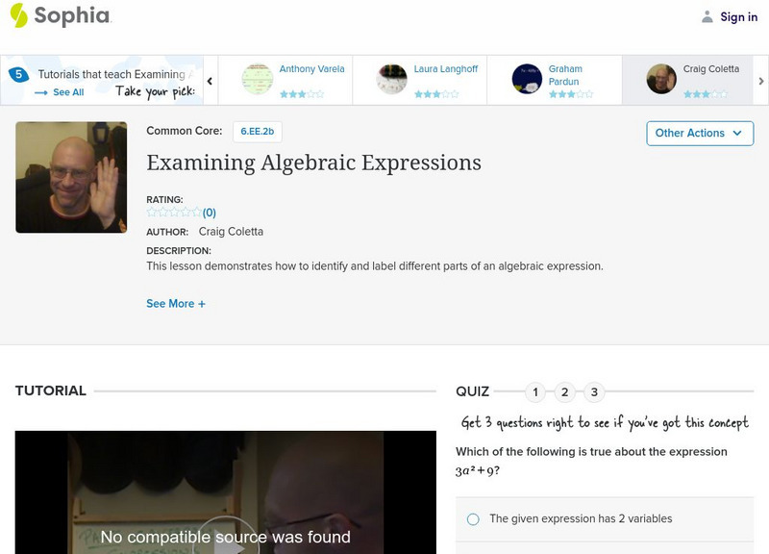Open the Other Actions dropdown

click(x=699, y=133)
